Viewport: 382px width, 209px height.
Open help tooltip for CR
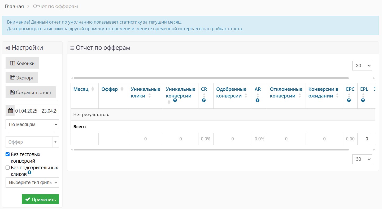pyautogui.click(x=204, y=100)
